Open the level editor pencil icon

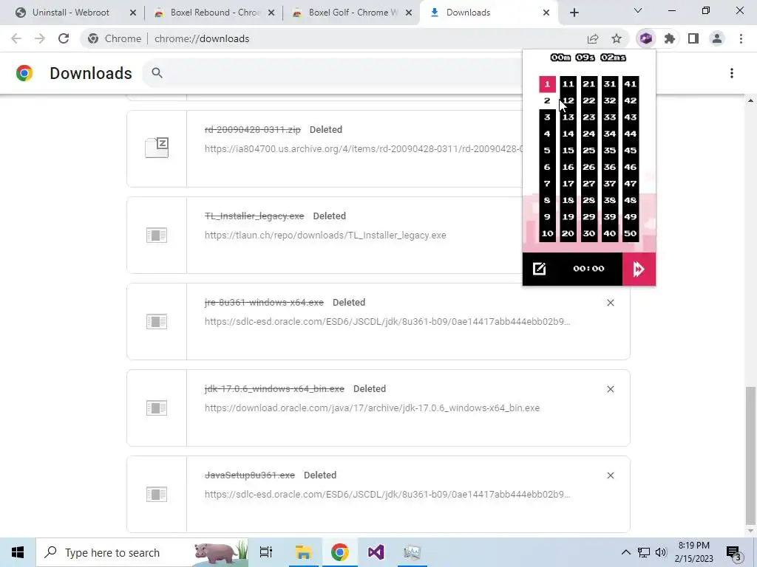539,269
